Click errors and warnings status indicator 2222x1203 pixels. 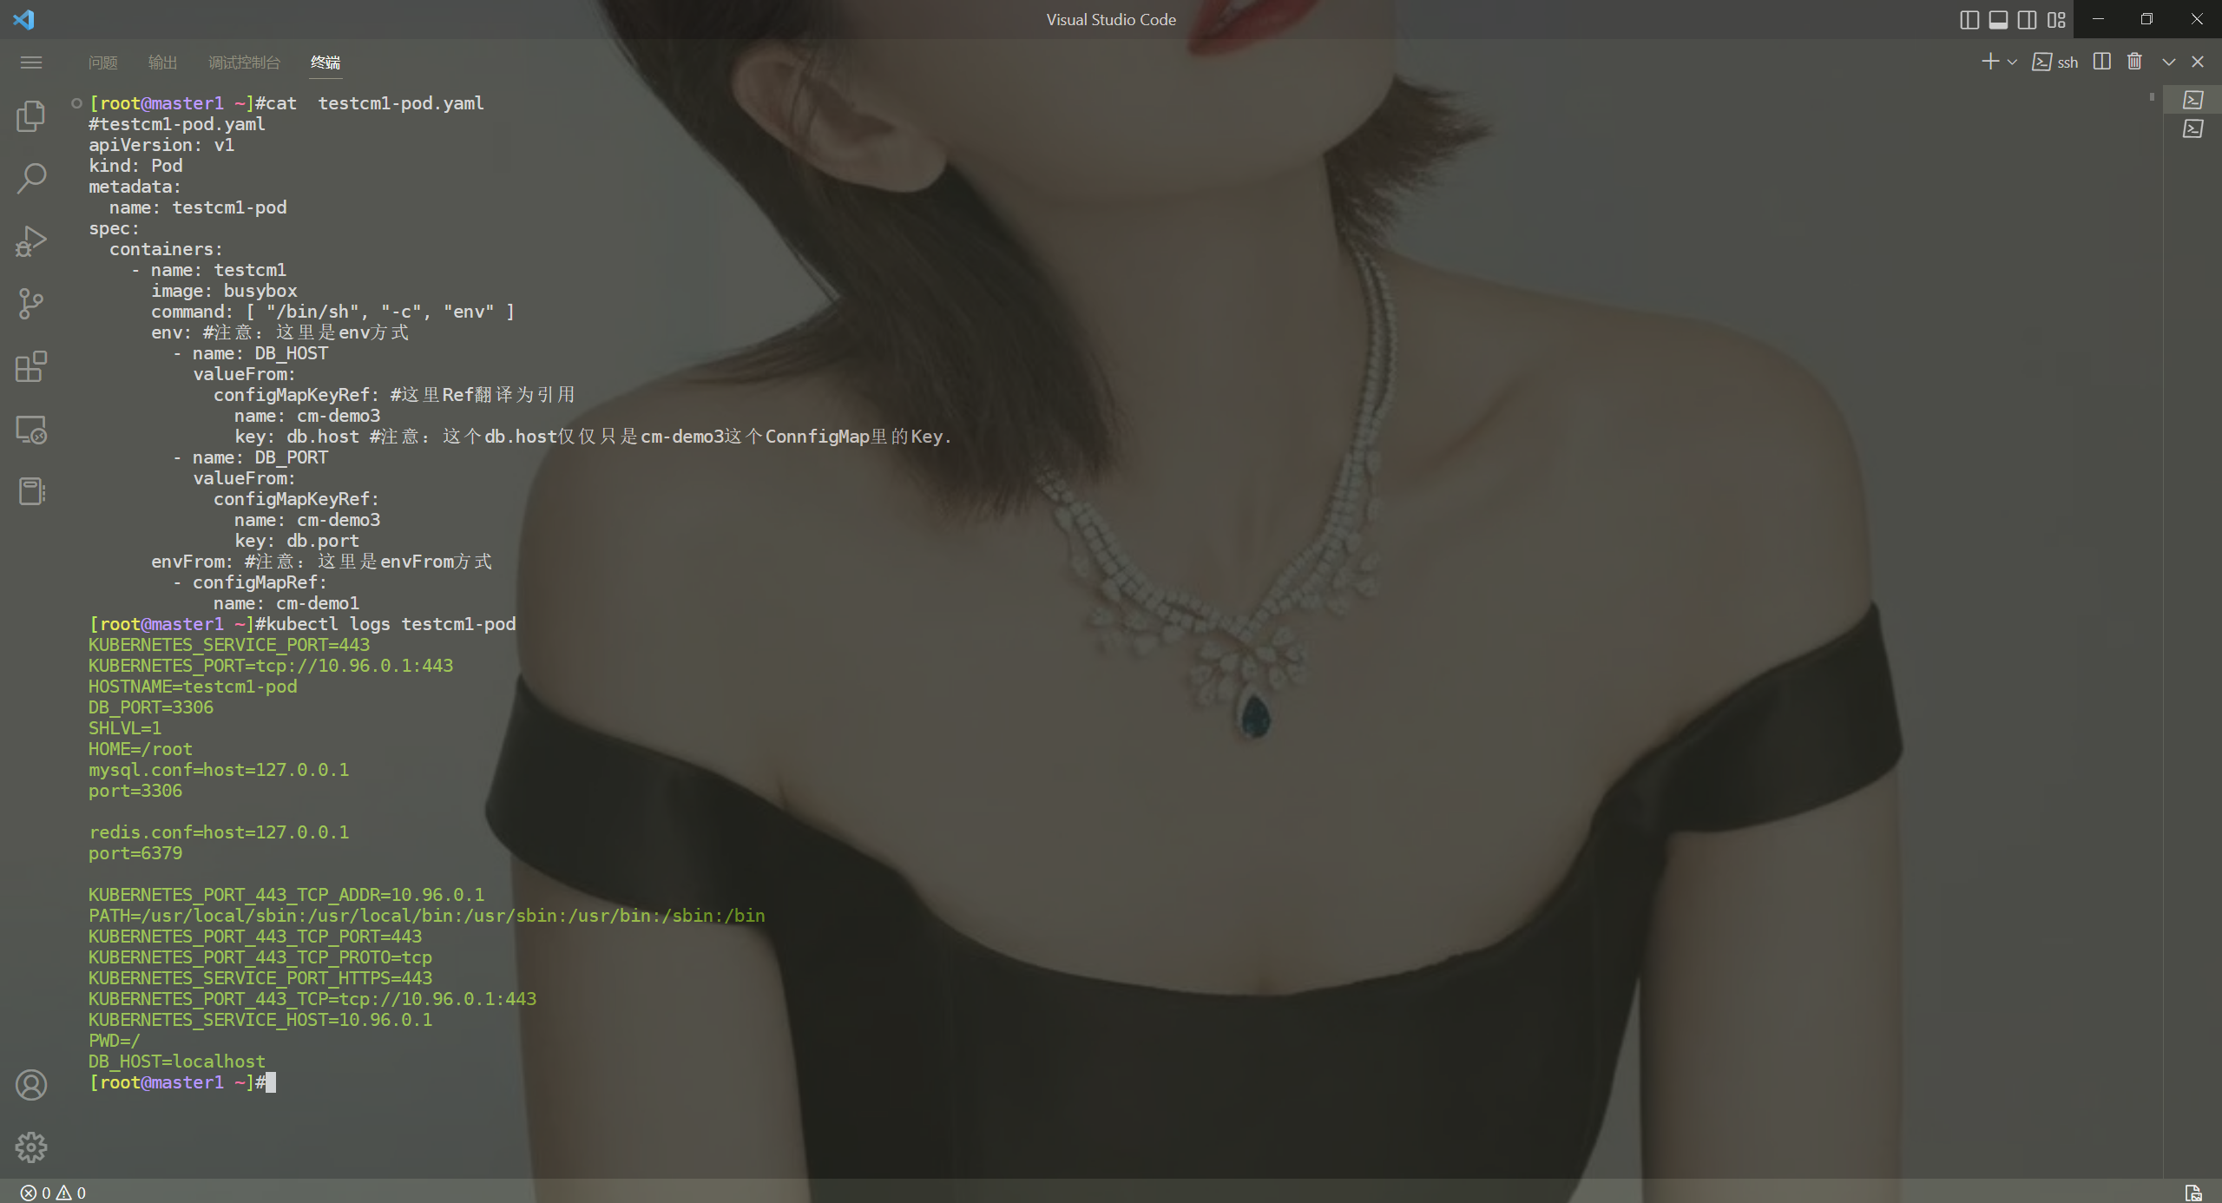click(53, 1193)
